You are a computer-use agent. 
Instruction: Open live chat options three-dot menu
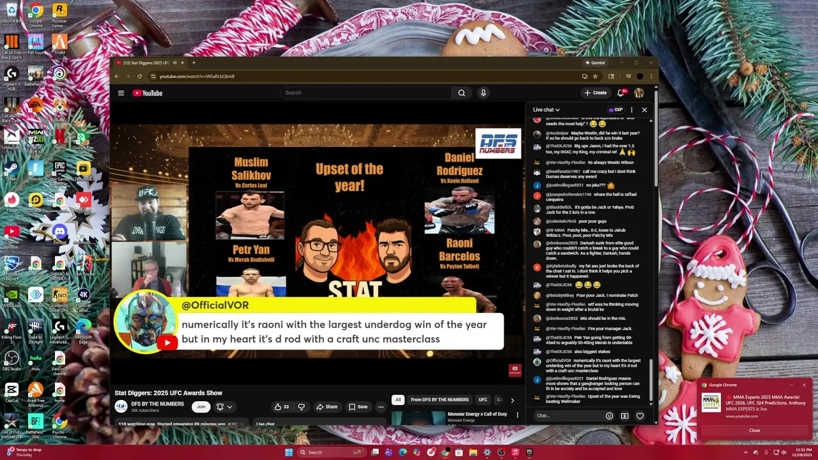click(631, 110)
